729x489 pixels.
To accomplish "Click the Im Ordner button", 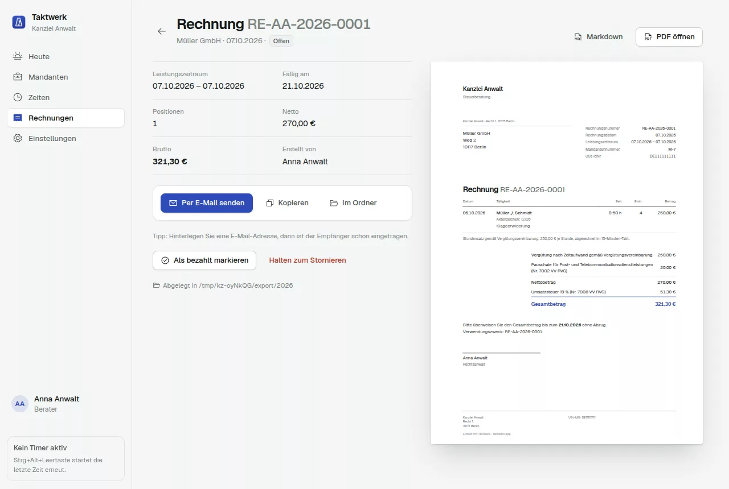I will [x=353, y=203].
